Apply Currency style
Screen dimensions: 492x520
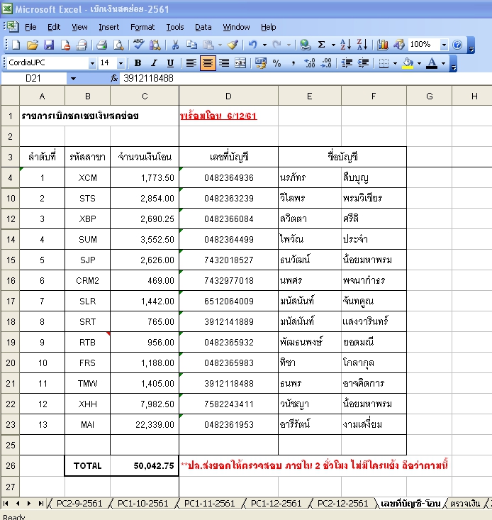point(261,63)
